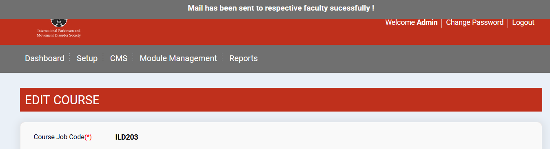Open Module Management in the navigation bar
This screenshot has width=550, height=149.
[178, 58]
